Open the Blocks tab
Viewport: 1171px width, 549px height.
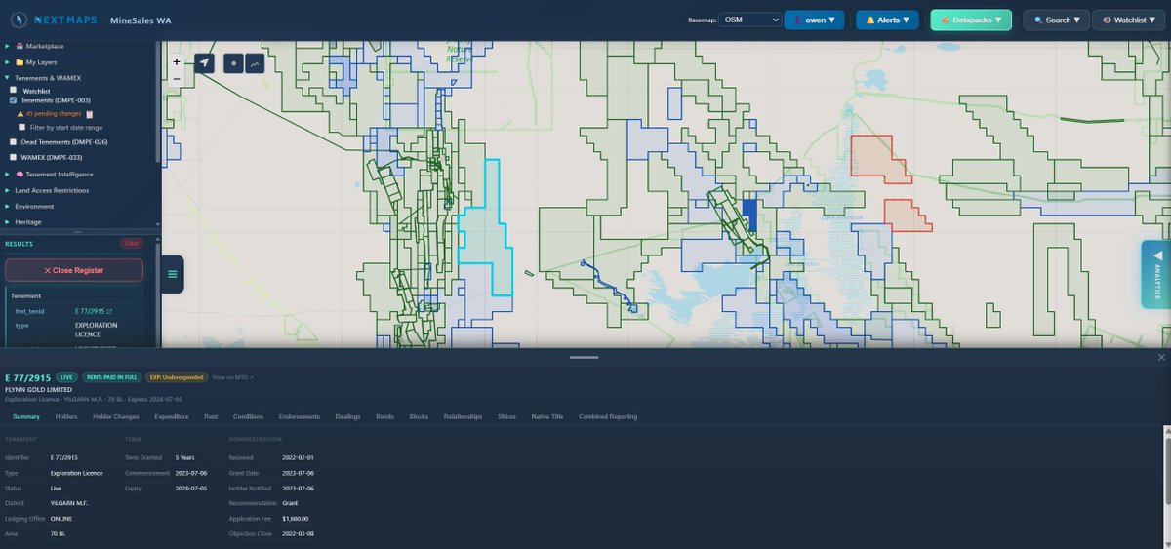point(419,416)
